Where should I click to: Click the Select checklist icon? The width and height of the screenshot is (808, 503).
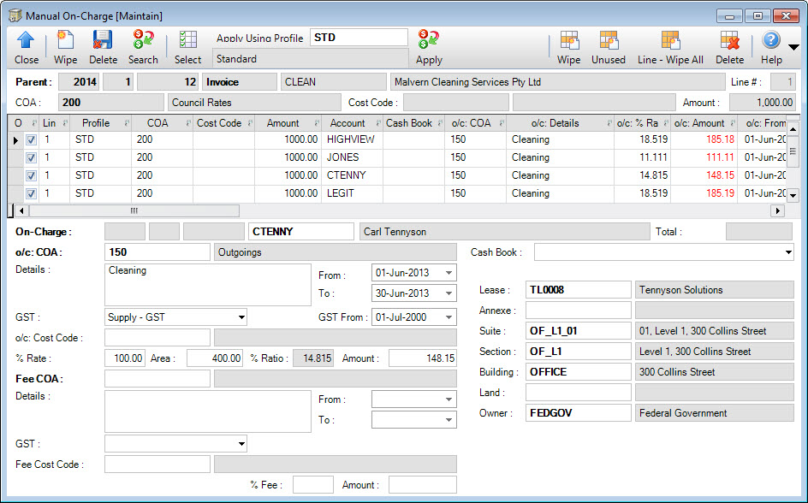187,40
